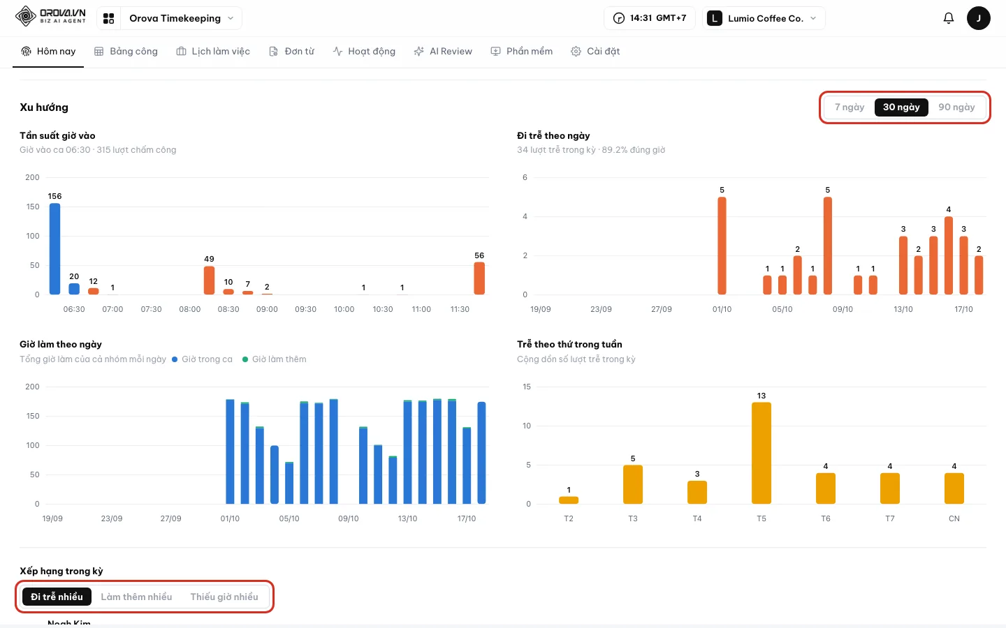Click the clock icon beside 14:31
Screen dimensions: 1006x628
[x=618, y=18]
